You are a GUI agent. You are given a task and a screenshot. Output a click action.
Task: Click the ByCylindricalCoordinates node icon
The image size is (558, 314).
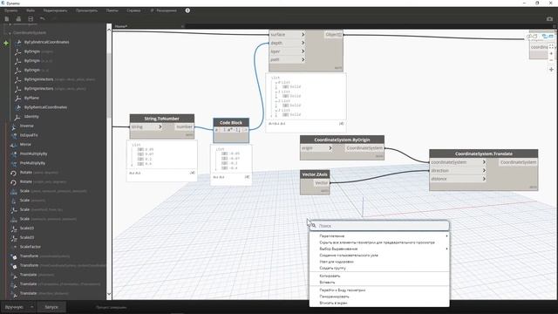[18, 42]
